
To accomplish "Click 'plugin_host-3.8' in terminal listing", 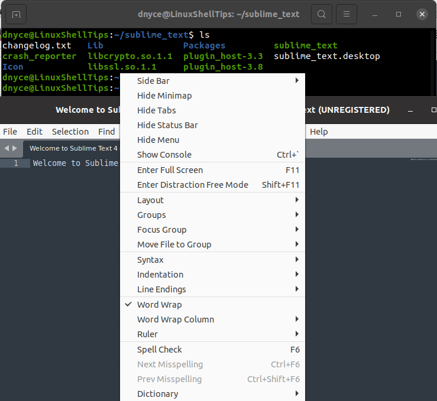I will [223, 67].
